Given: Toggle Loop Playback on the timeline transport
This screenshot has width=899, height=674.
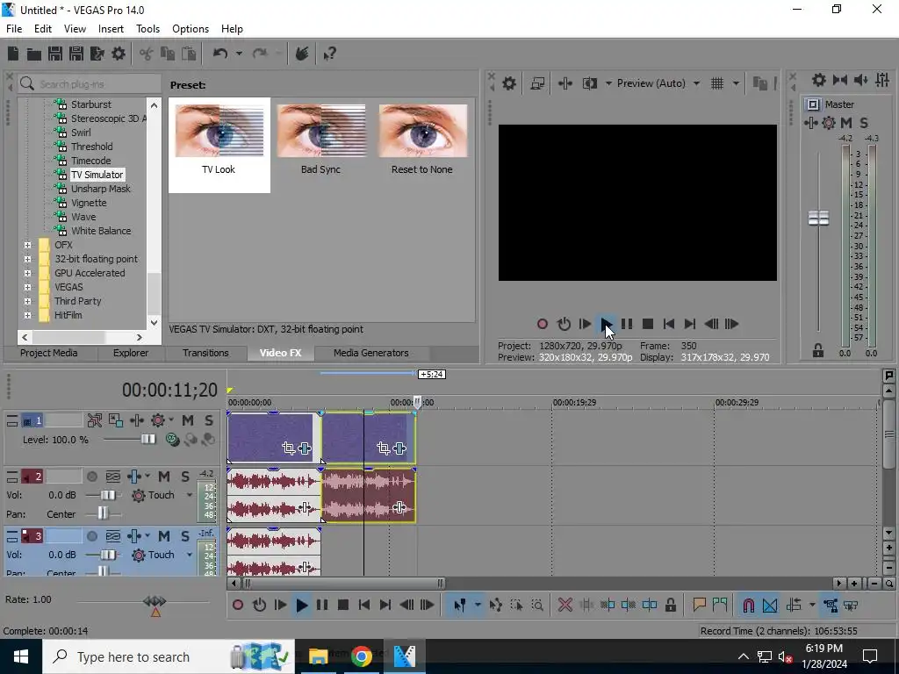Looking at the screenshot, I should [259, 606].
